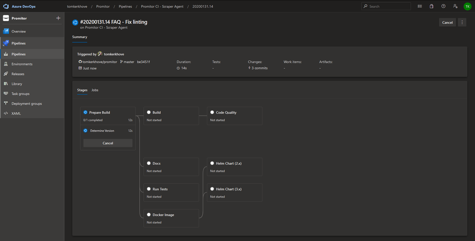Image resolution: width=475 pixels, height=241 pixels.
Task: Add new item with the plus icon
Action: pos(58,18)
